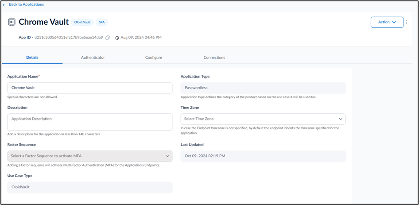Click the Application Type label
Viewport: 419px width, 205px height.
click(x=195, y=77)
